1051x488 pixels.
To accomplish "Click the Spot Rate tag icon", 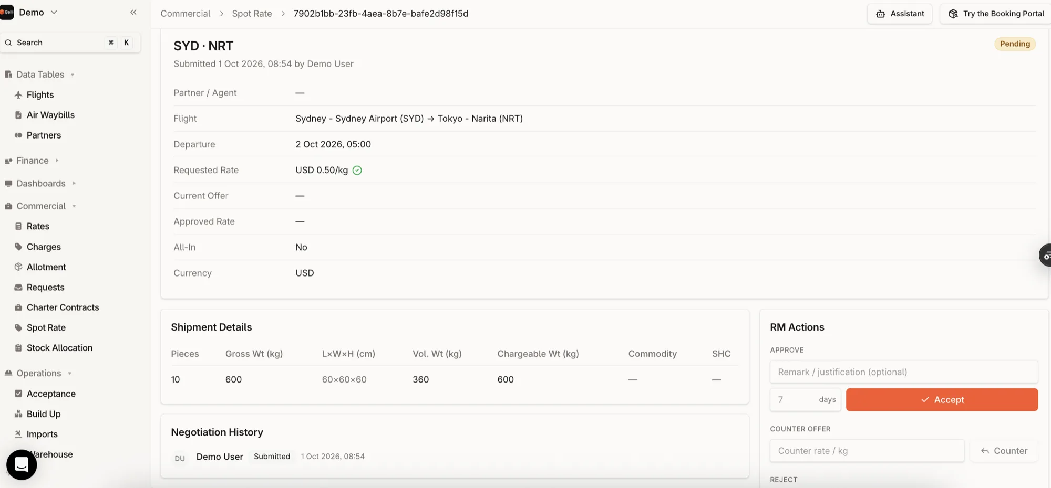I will click(18, 328).
